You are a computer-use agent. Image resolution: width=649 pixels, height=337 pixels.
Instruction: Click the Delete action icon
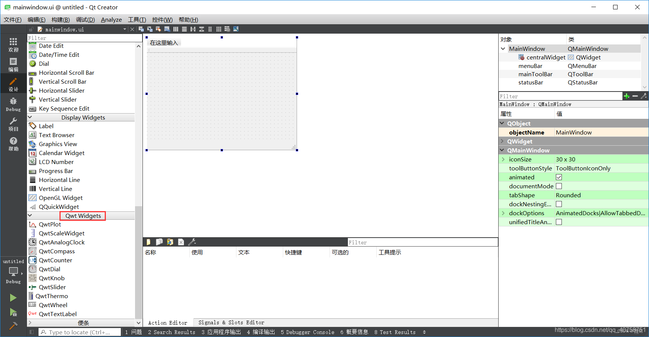point(181,242)
